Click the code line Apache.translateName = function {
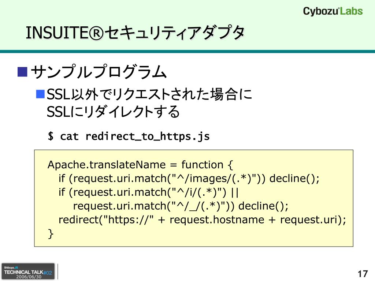 [x=140, y=165]
